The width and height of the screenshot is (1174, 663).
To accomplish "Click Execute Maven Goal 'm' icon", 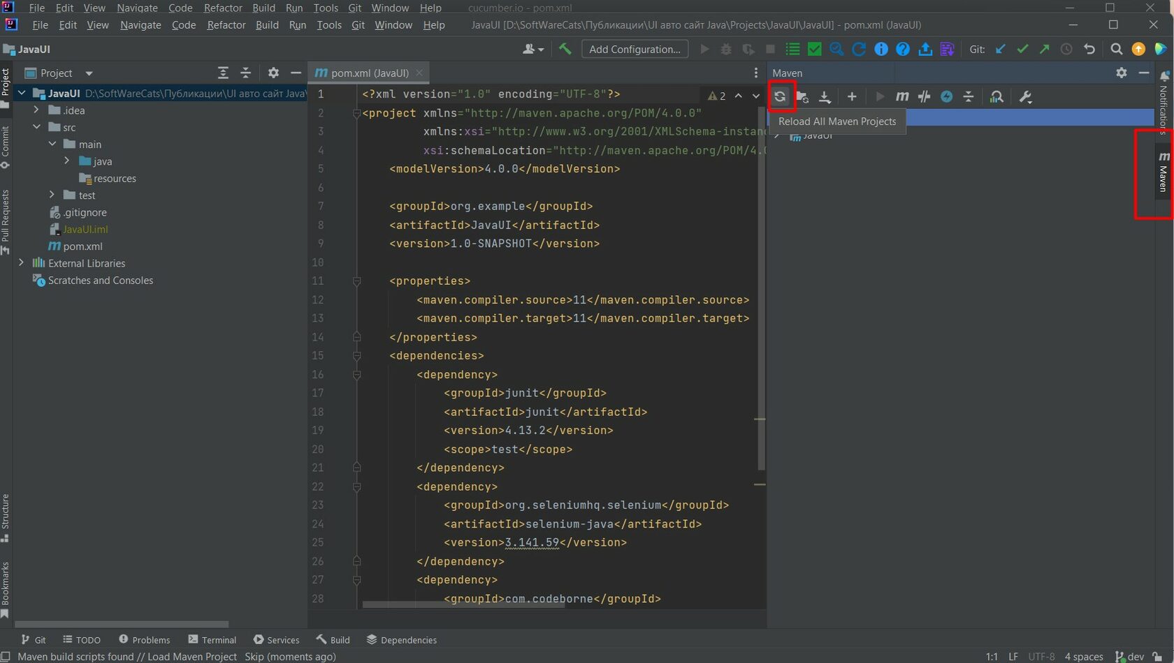I will click(x=902, y=96).
